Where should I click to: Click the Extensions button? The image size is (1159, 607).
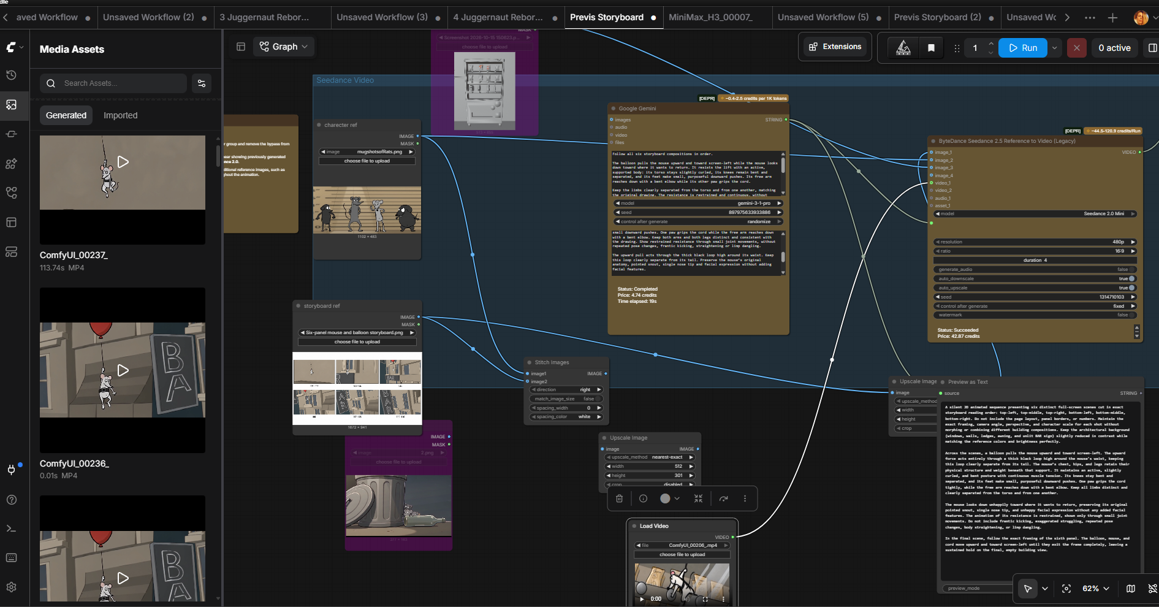(x=835, y=47)
